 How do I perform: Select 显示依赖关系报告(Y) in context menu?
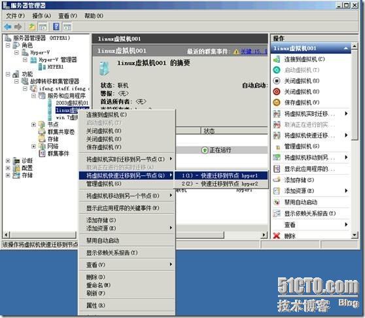coord(127,253)
